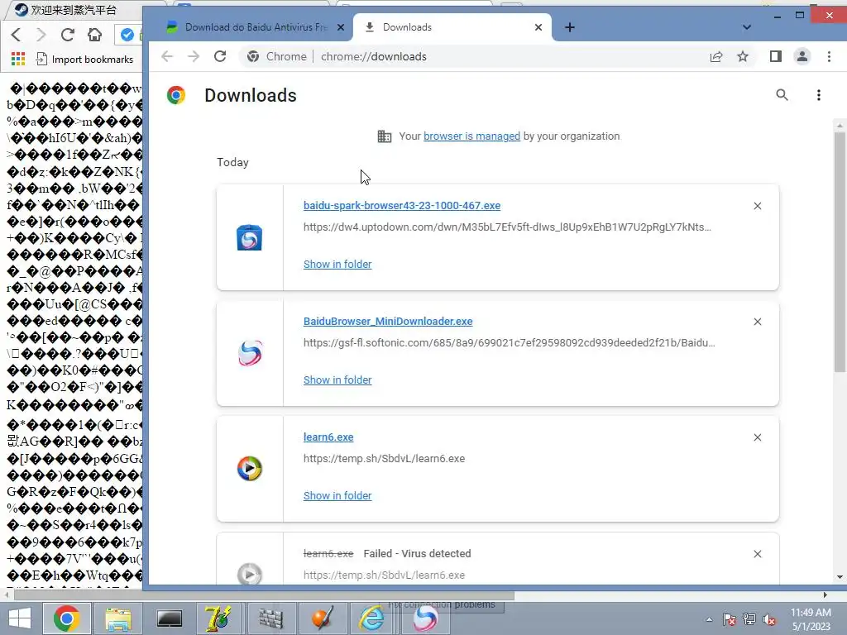This screenshot has height=635, width=847.
Task: Close the Baidu Antivirus tab
Action: pyautogui.click(x=340, y=27)
